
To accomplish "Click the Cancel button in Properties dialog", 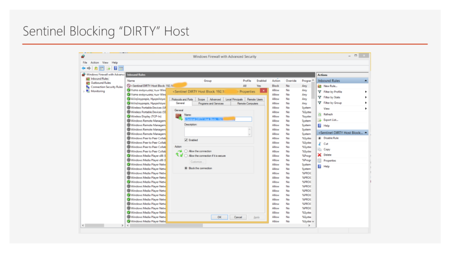I will (238, 217).
